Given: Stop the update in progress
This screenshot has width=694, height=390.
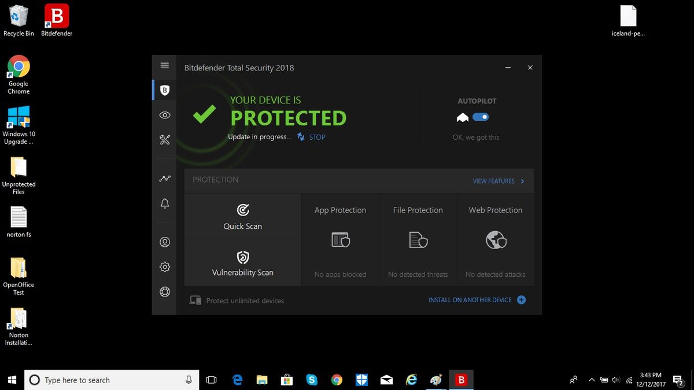Looking at the screenshot, I should pos(317,137).
